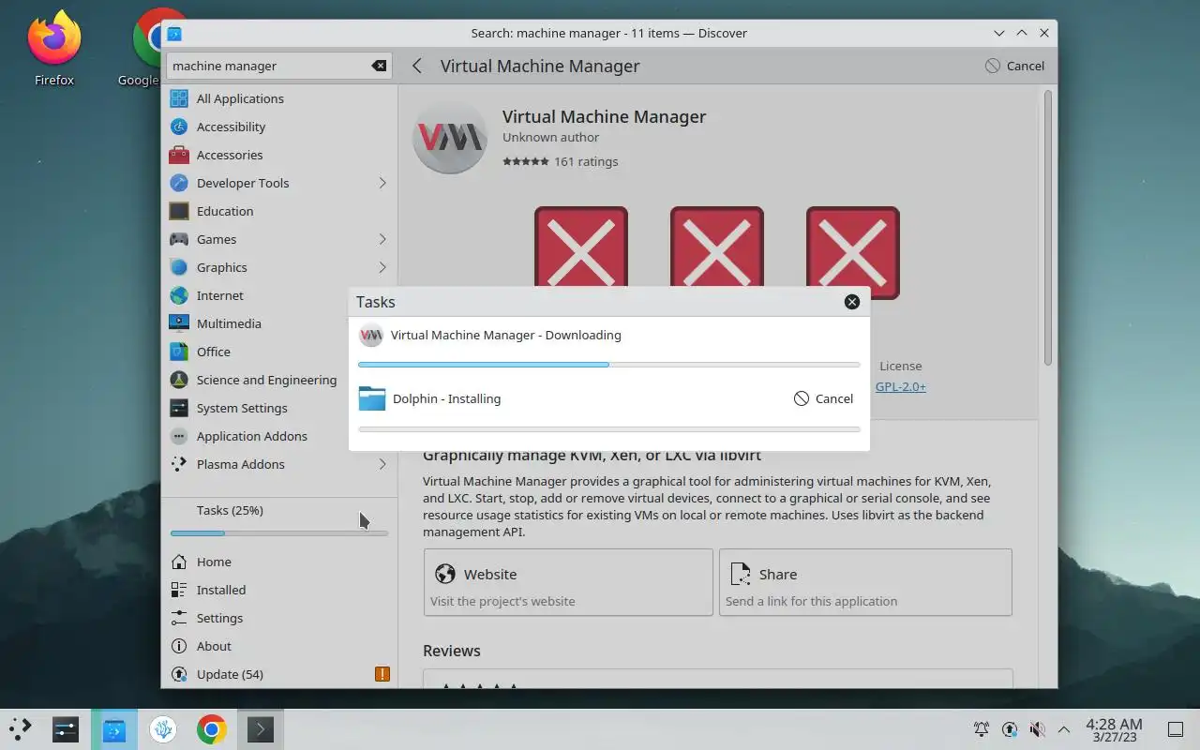The height and width of the screenshot is (750, 1200).
Task: Open the About page
Action: pyautogui.click(x=279, y=646)
